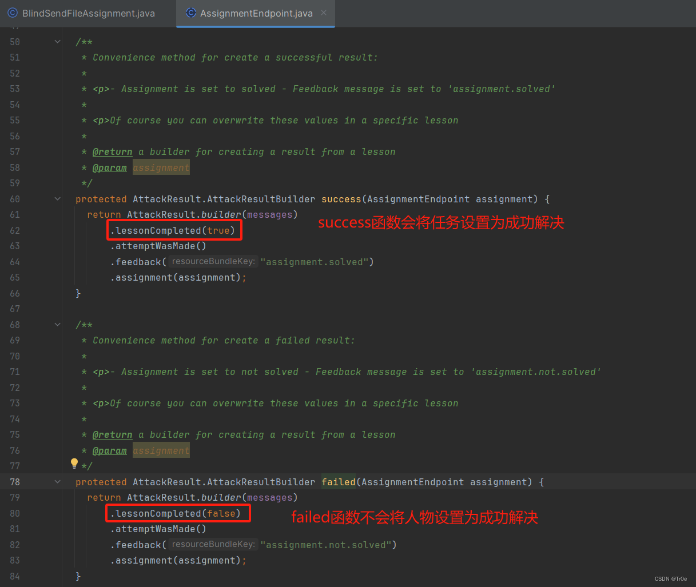Click .attemptWasMade() on line 63

[x=158, y=246]
